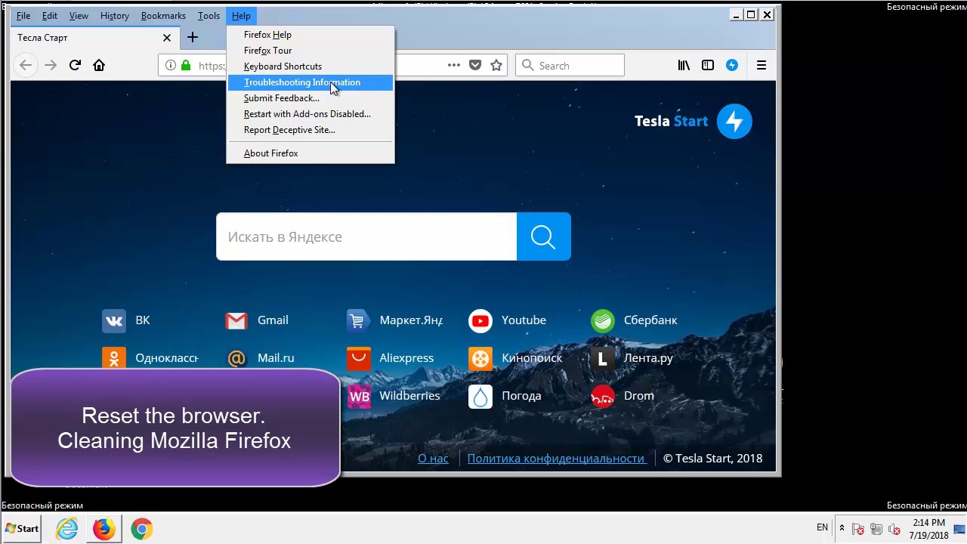Open Лента.ру L icon

point(603,358)
